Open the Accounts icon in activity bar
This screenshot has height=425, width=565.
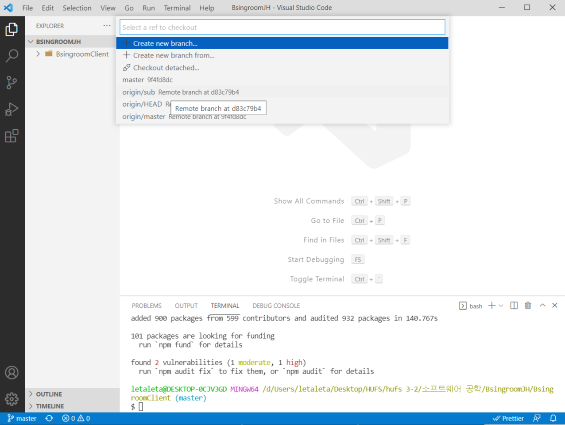pyautogui.click(x=12, y=373)
